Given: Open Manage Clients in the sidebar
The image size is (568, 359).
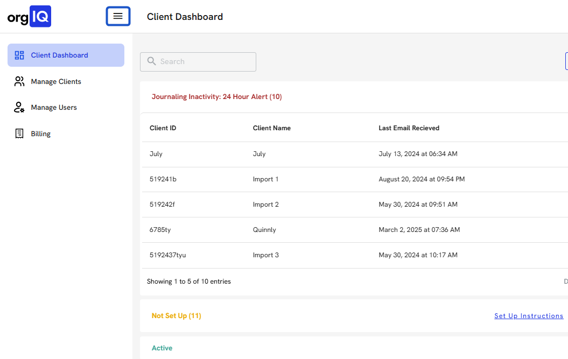Looking at the screenshot, I should click(56, 82).
